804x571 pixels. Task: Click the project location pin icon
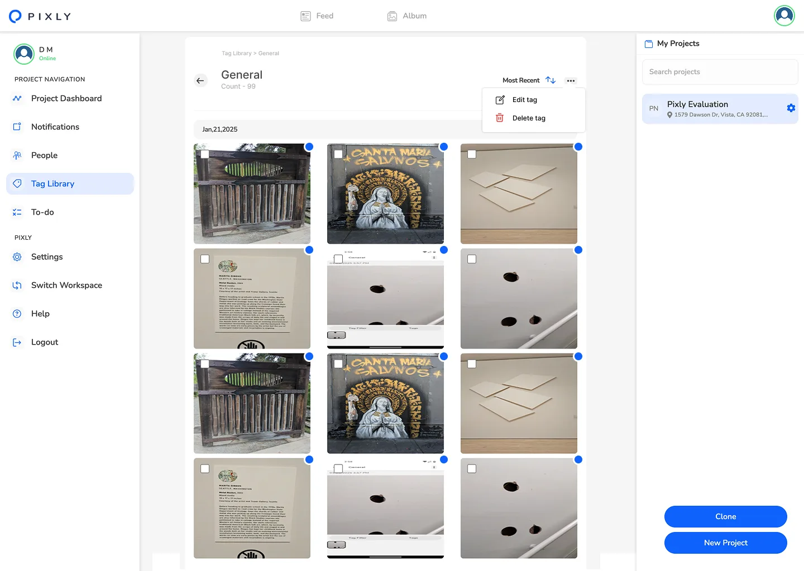click(x=670, y=115)
